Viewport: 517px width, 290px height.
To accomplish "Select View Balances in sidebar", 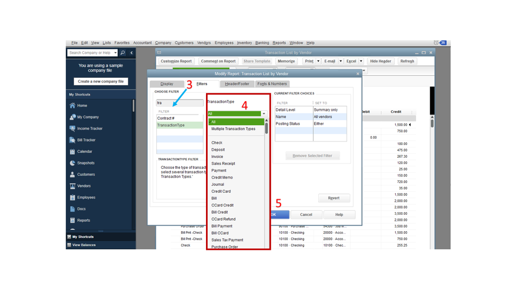I will click(x=84, y=245).
